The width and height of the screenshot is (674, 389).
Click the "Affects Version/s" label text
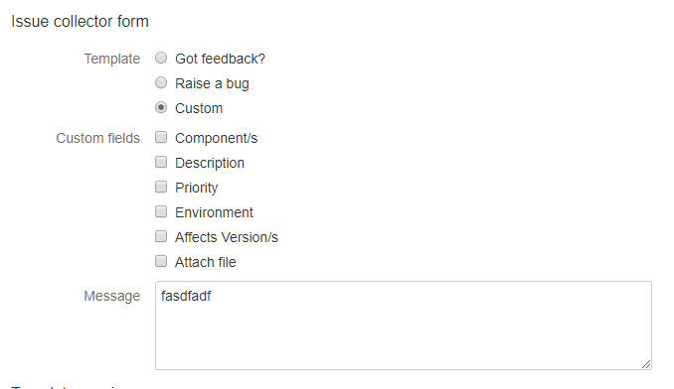click(227, 237)
